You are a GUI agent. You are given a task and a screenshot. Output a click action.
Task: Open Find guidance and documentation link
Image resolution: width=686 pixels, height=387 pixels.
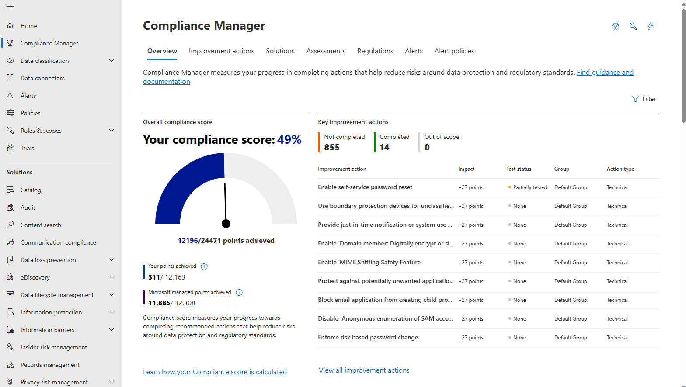tap(605, 73)
